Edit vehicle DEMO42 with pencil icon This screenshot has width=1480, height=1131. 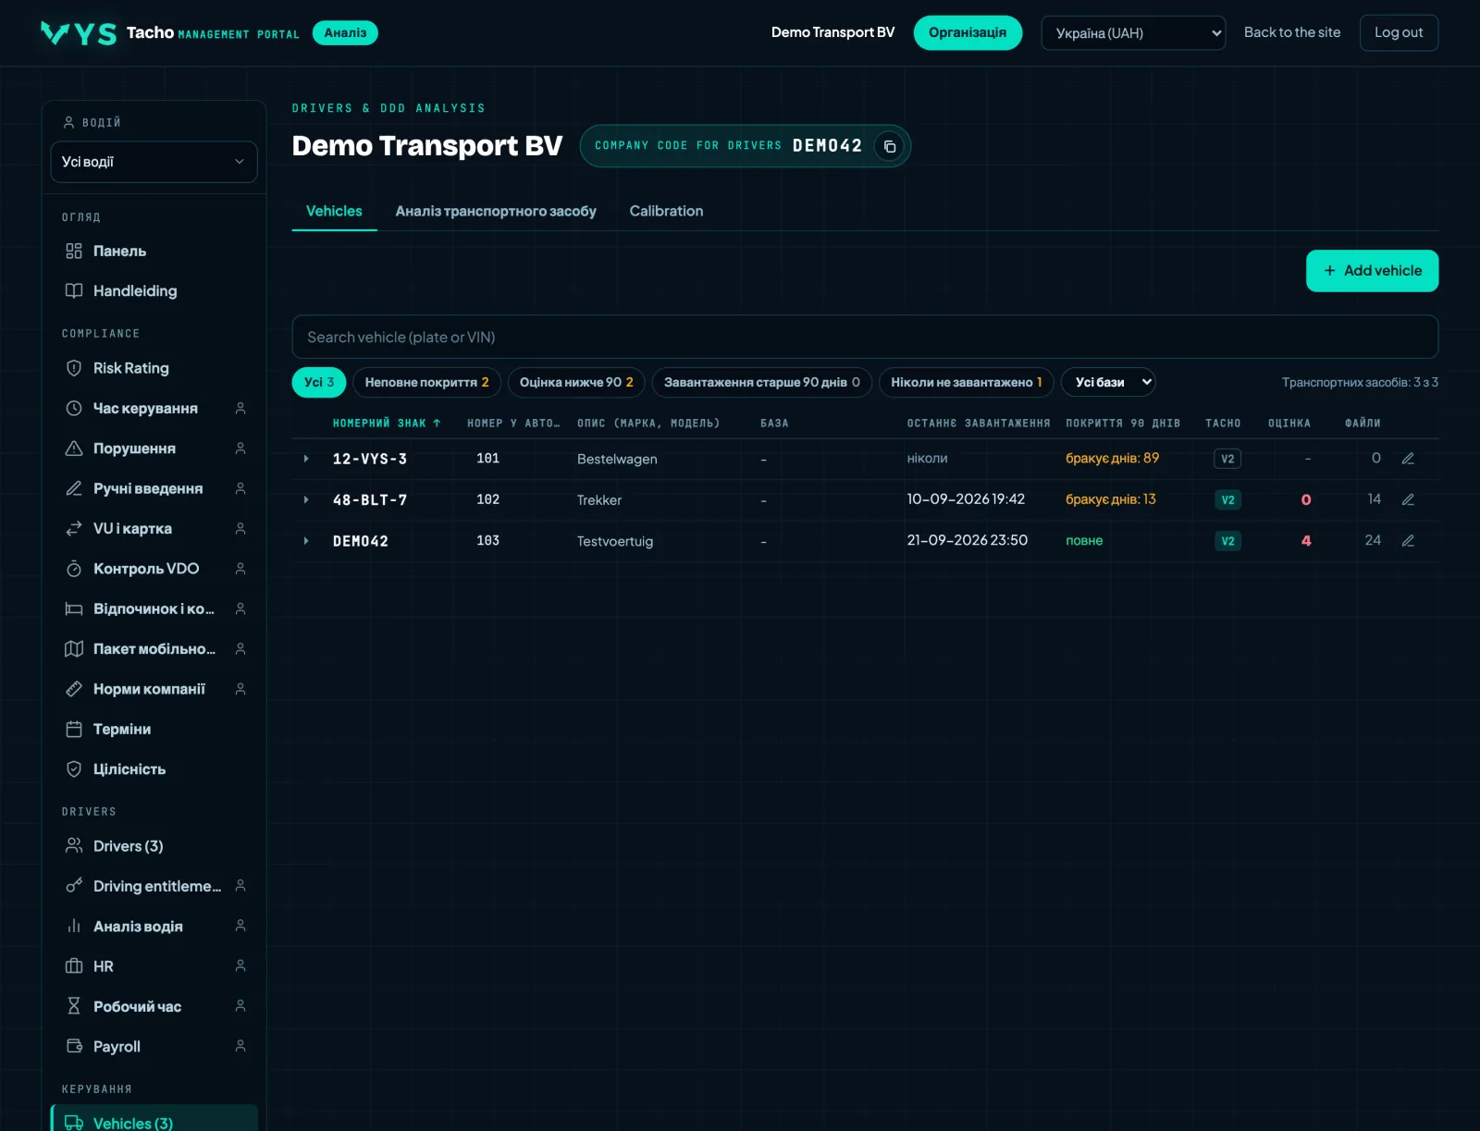click(1408, 541)
